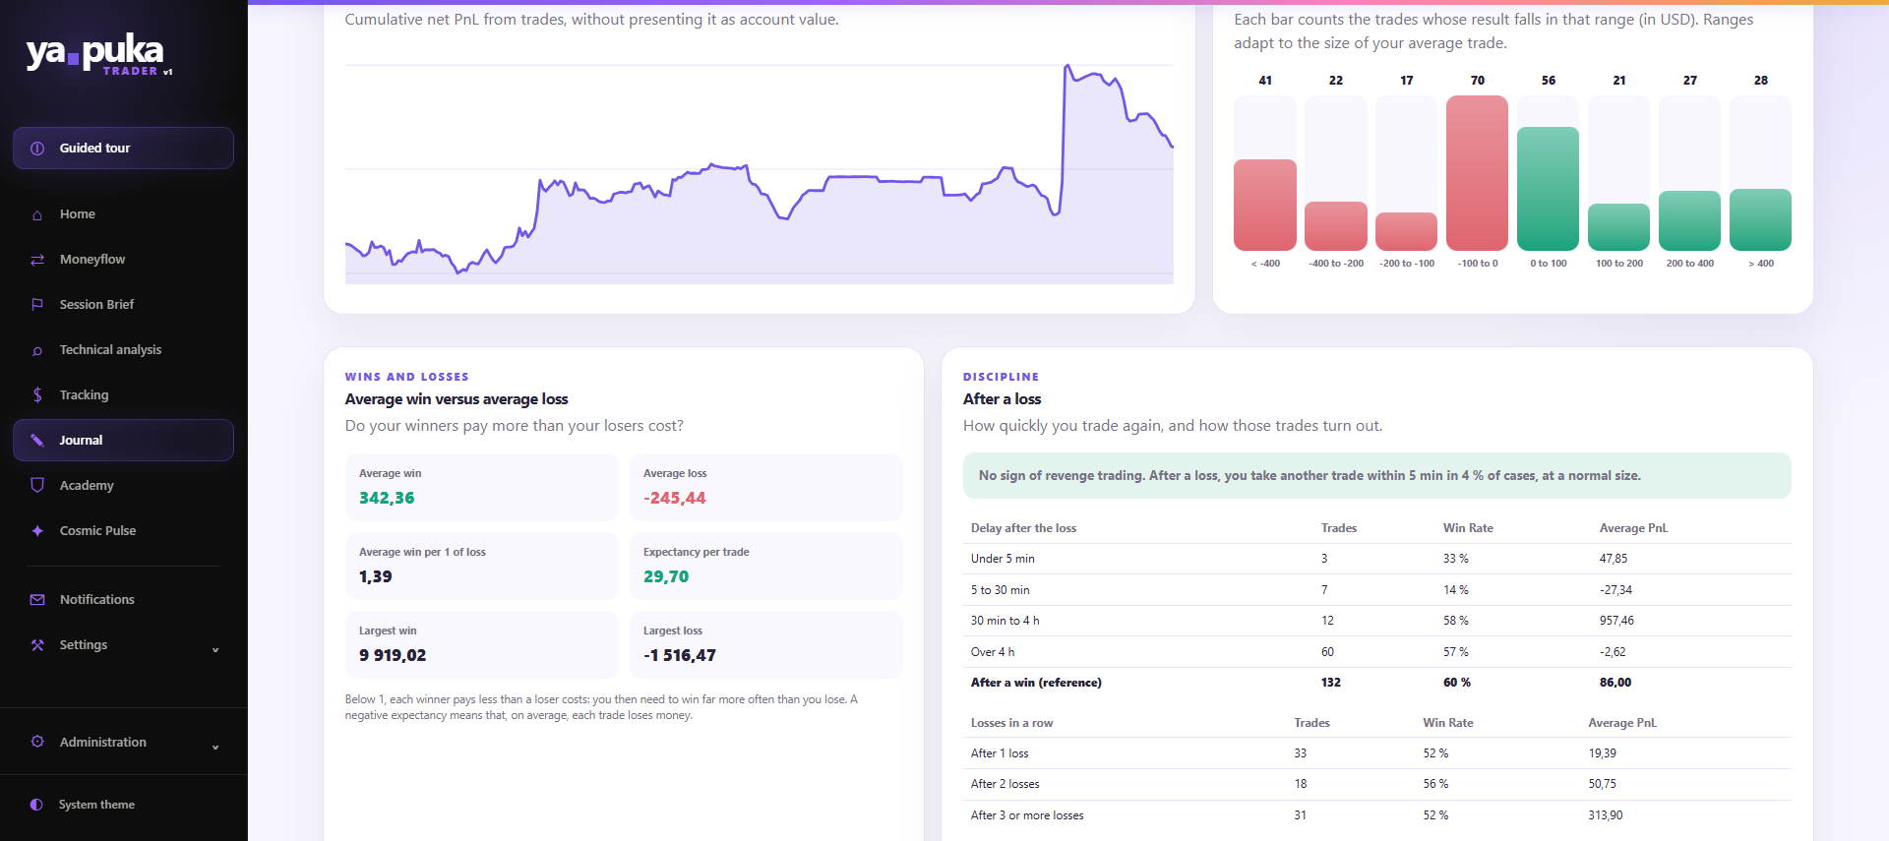The height and width of the screenshot is (841, 1889).
Task: Select the '< -400' histogram bar
Action: [x=1265, y=206]
